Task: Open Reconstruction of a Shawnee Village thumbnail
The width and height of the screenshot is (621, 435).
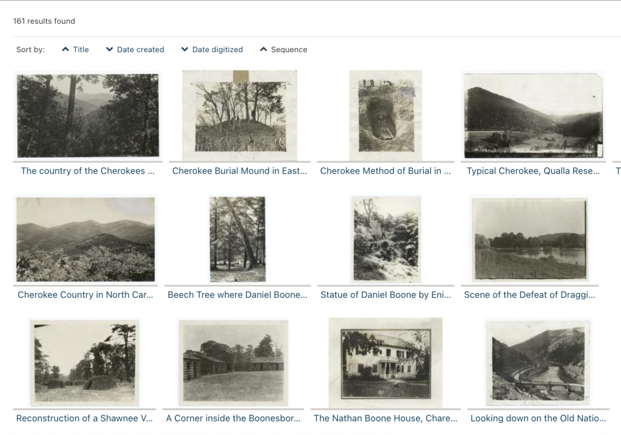Action: point(85,363)
